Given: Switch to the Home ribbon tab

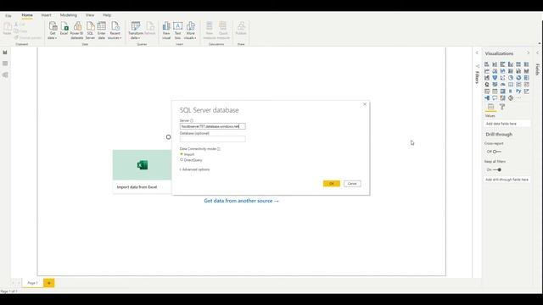Looking at the screenshot, I should click(27, 15).
